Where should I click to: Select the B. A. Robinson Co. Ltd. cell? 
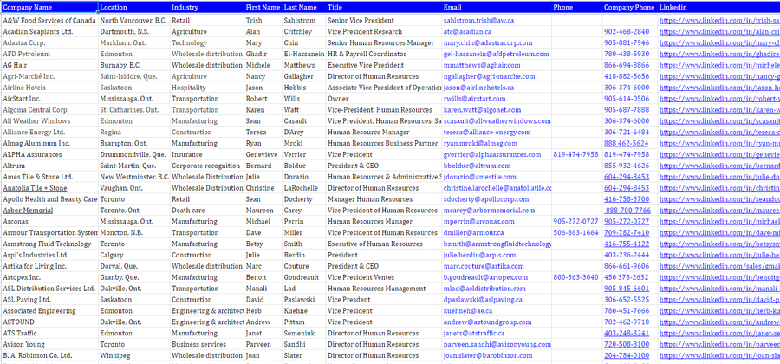[x=49, y=355]
